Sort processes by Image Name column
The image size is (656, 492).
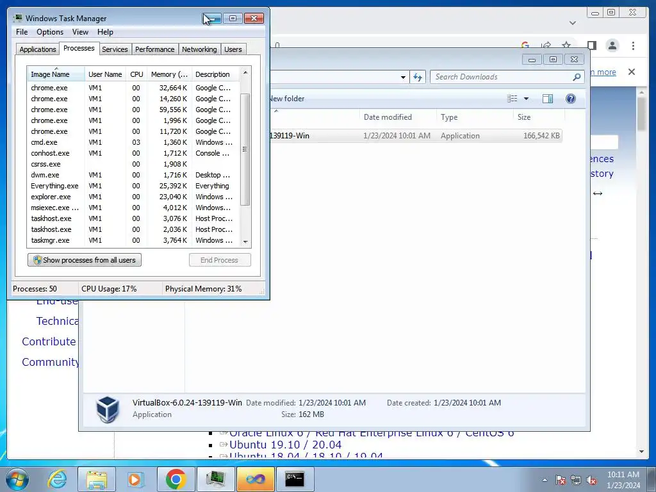coord(56,74)
